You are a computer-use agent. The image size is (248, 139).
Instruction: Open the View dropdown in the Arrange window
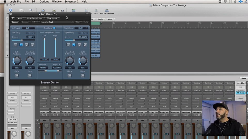pos(111,19)
